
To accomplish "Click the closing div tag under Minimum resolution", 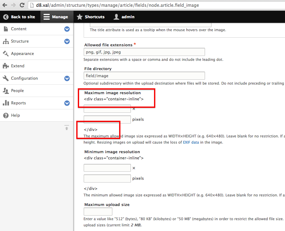I will 90,188.
